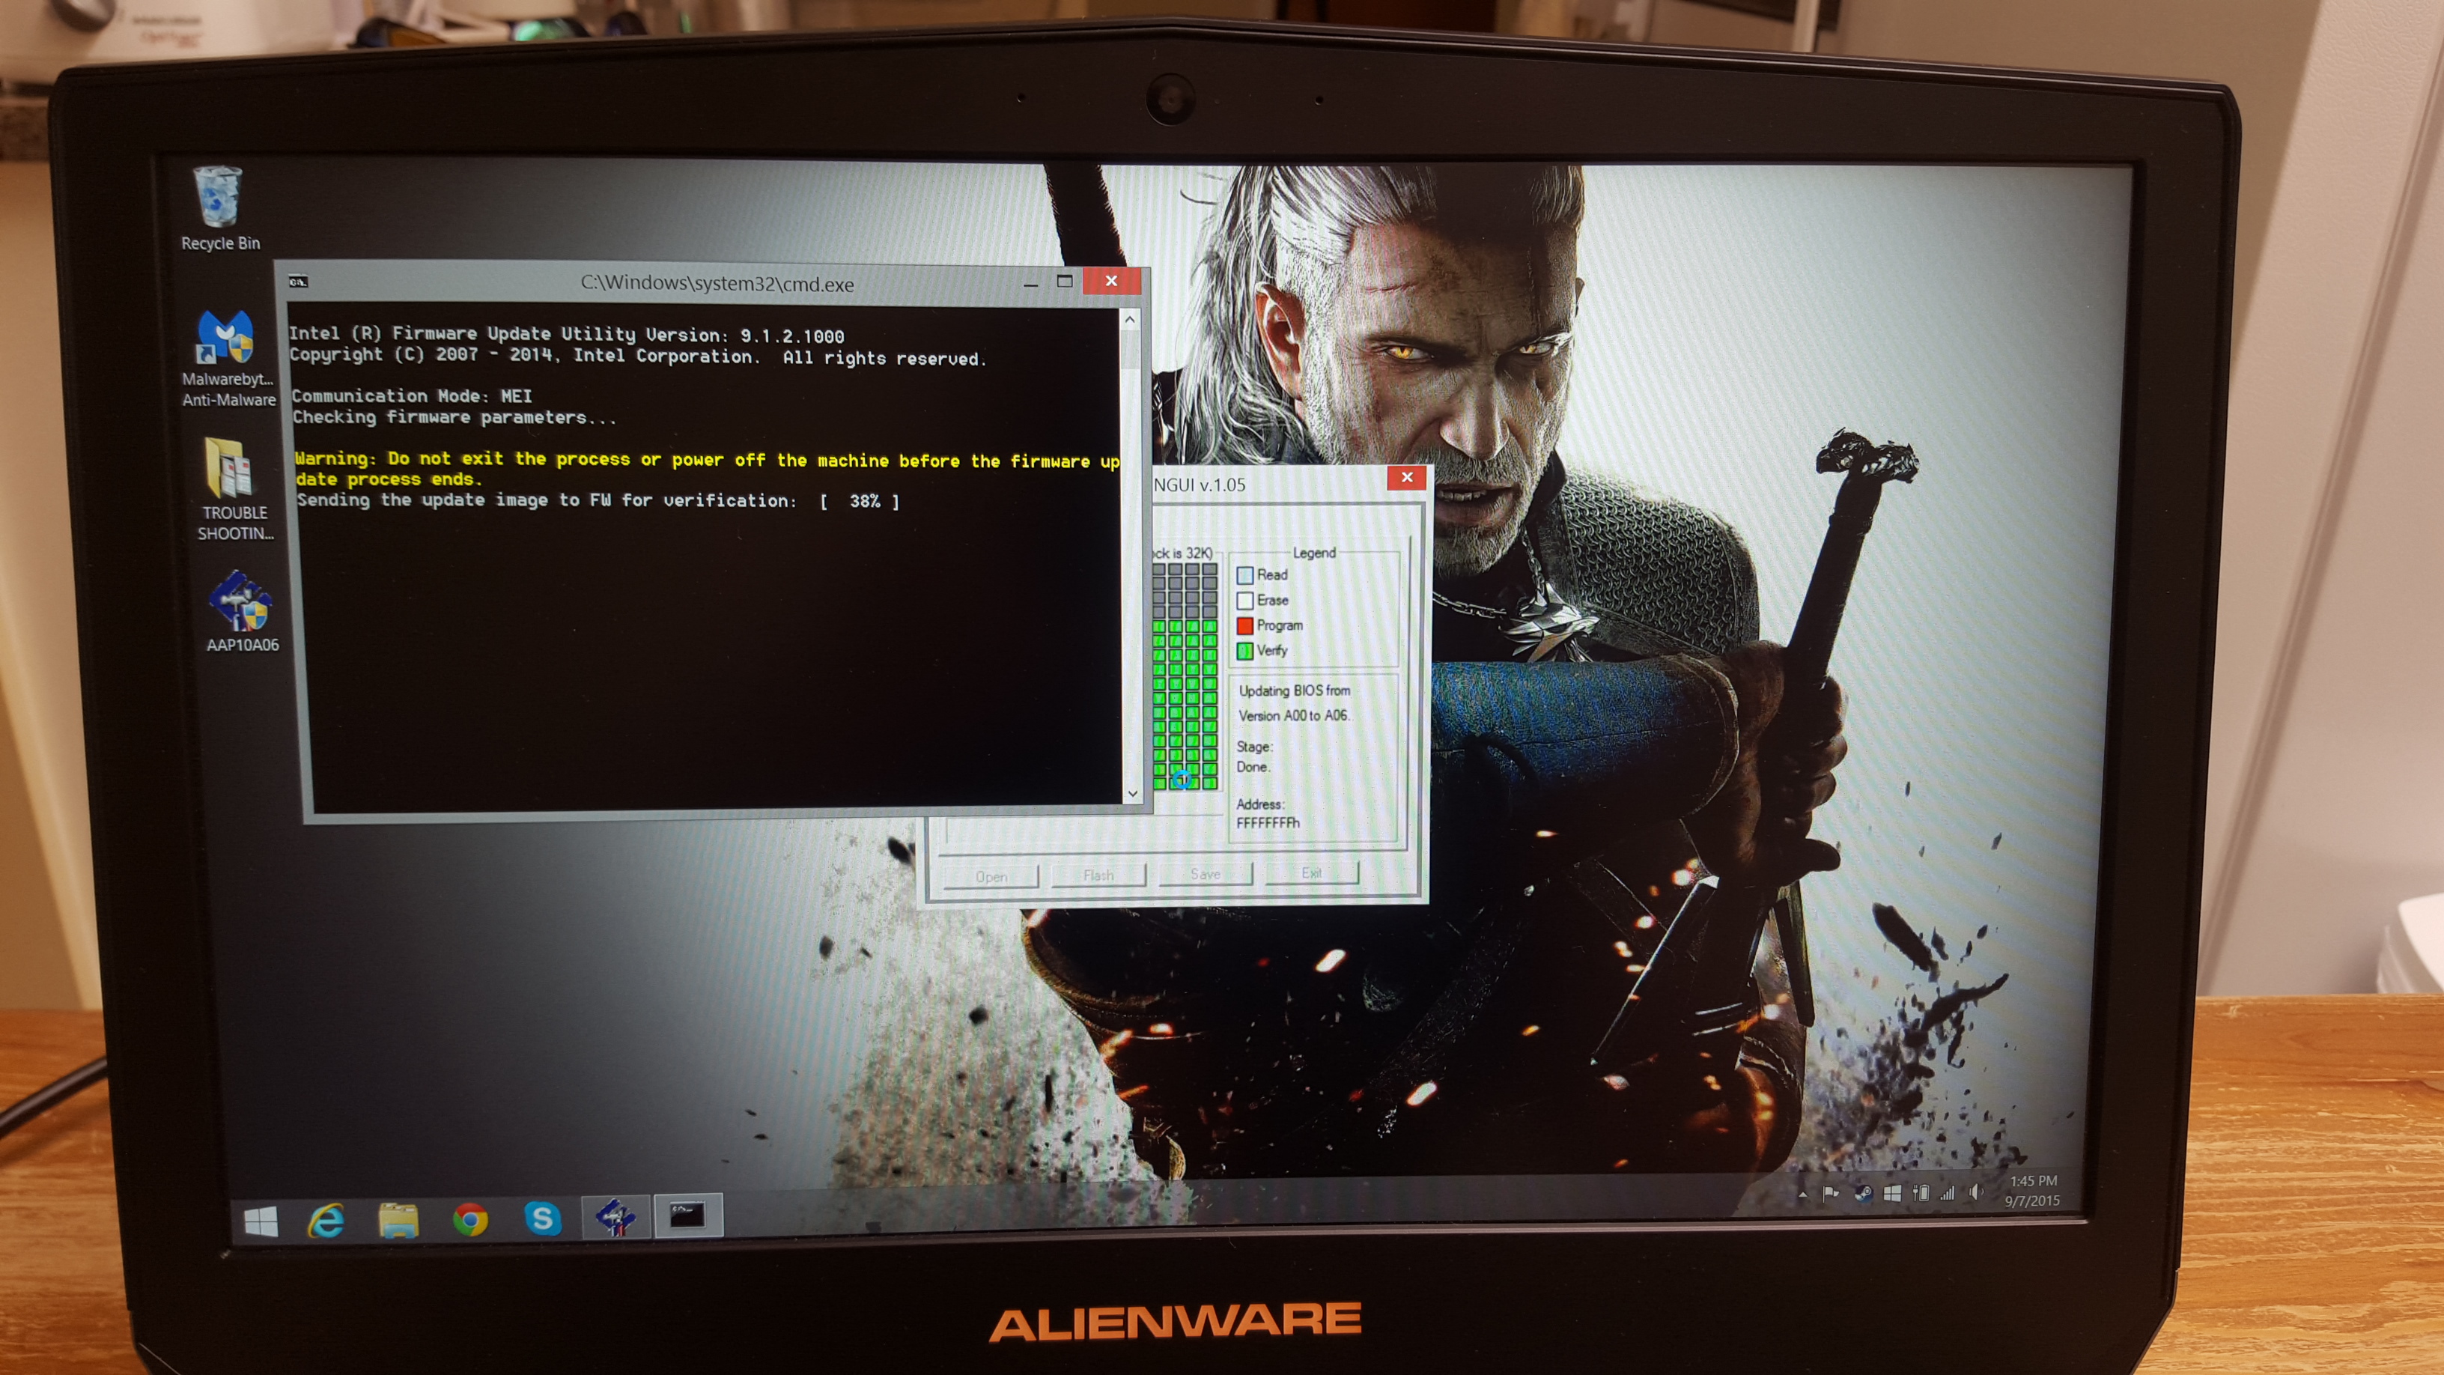
Task: Open Action Center flag icon
Action: click(x=1830, y=1194)
